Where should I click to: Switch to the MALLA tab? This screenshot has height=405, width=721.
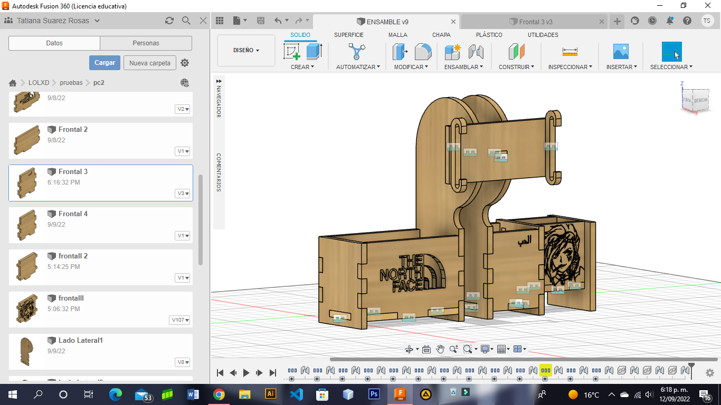coord(398,35)
